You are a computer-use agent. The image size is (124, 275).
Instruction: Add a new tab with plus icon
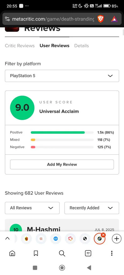coord(117,239)
